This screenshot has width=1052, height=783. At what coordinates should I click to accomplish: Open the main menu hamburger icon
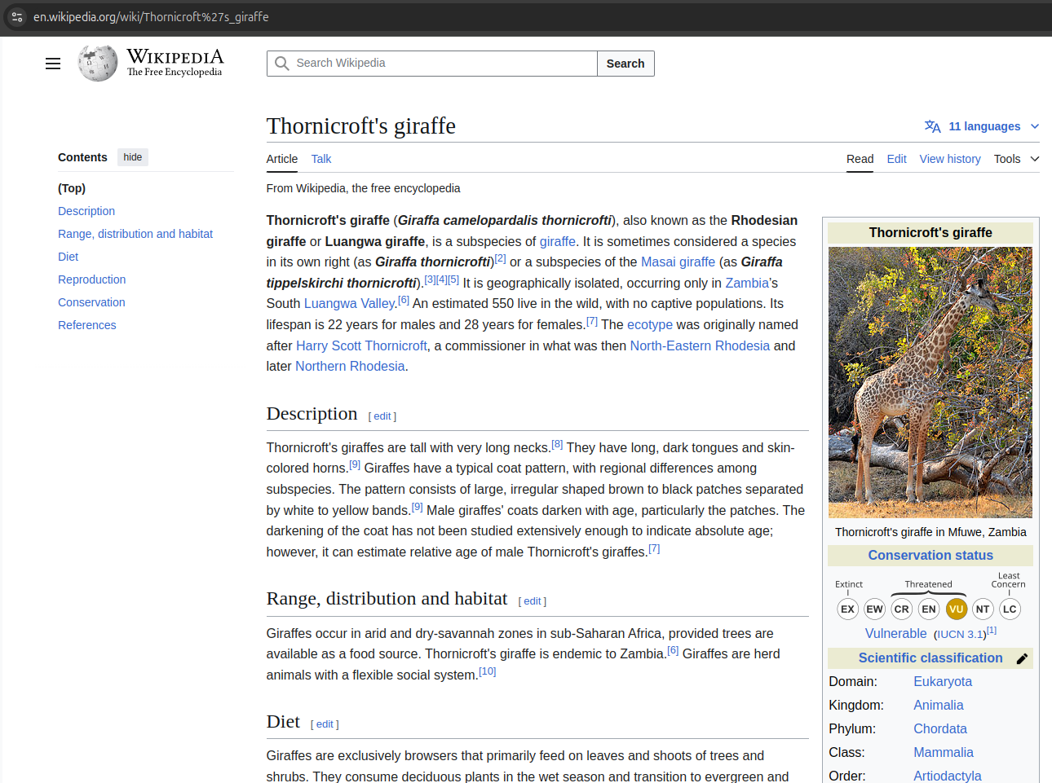[52, 63]
